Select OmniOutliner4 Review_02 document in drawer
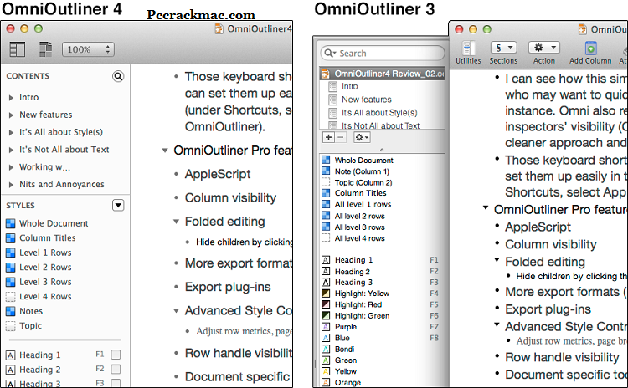628x388 pixels. point(383,74)
